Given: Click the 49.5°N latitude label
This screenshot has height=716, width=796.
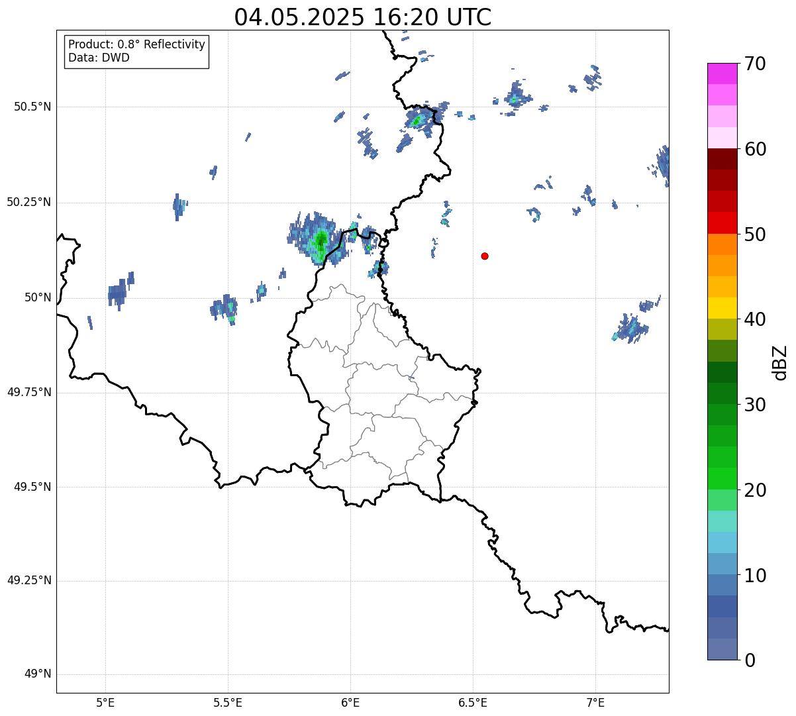Looking at the screenshot, I should tap(33, 487).
